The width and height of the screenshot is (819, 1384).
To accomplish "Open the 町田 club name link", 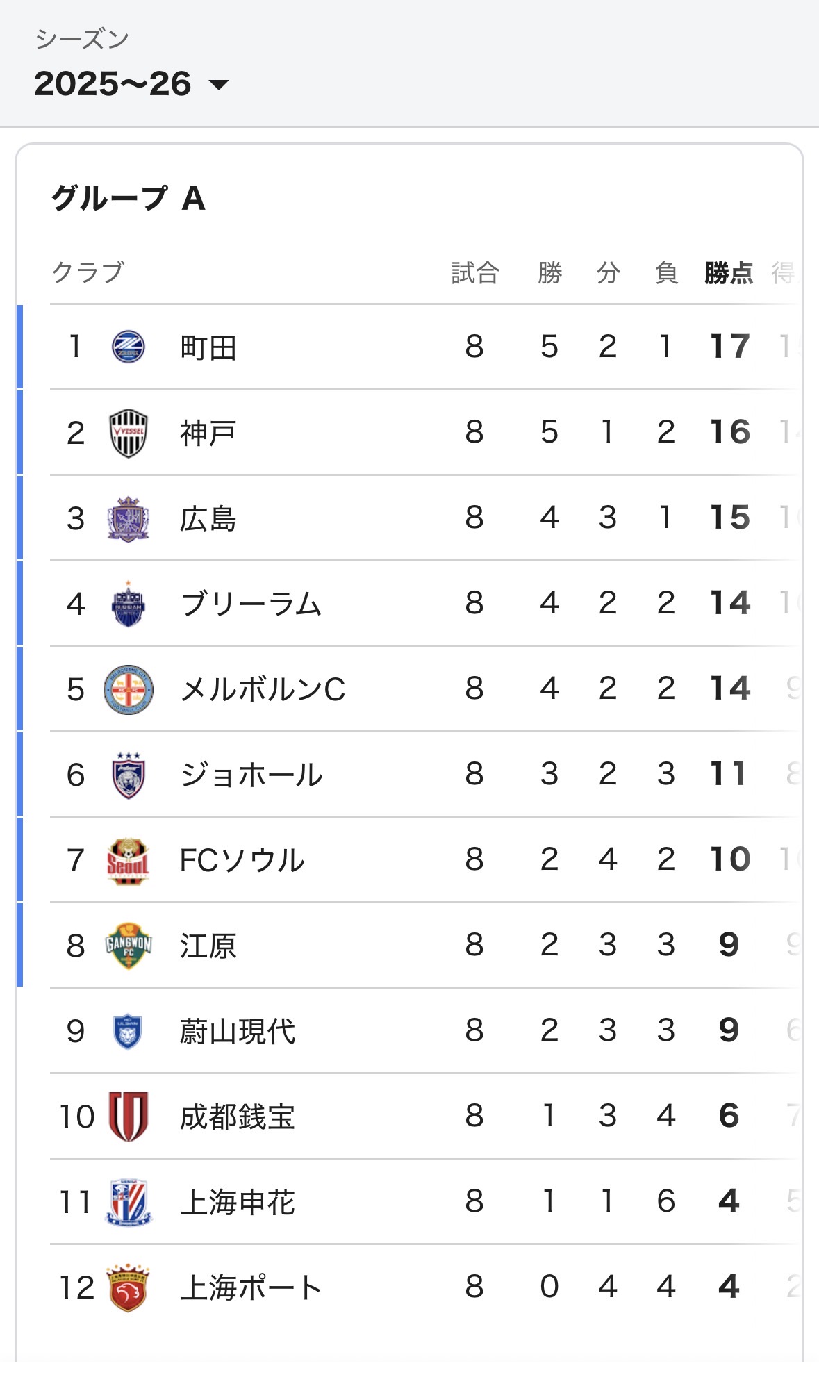I will click(x=208, y=347).
